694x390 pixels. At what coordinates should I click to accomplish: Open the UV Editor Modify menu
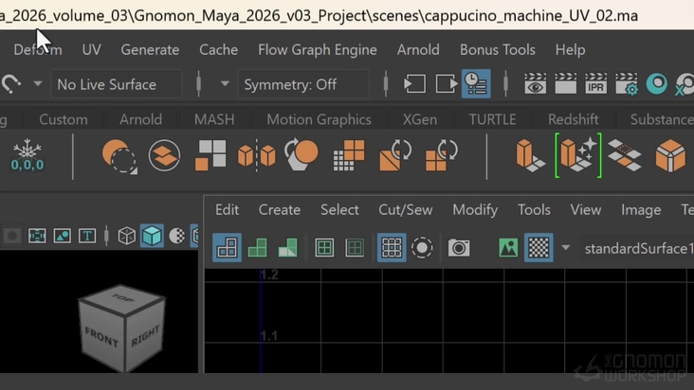click(x=475, y=210)
